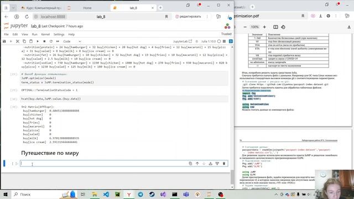Open the Help menu in Jupyter
The image size is (354, 199).
tap(71, 34)
